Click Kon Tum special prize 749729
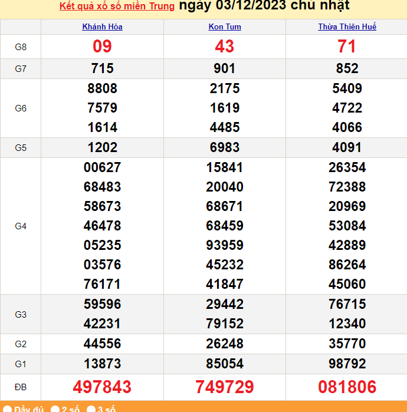Viewport: 407px width, 412px height. pos(225,387)
